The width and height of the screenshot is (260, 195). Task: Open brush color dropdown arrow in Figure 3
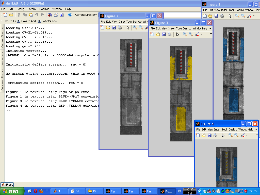pyautogui.click(x=201, y=35)
